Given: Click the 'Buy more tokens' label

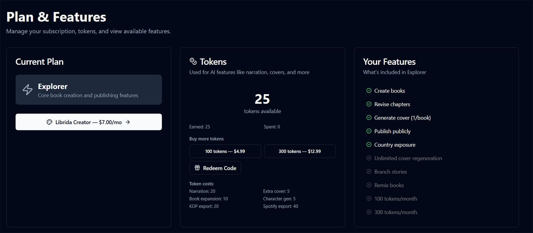Looking at the screenshot, I should pos(206,139).
